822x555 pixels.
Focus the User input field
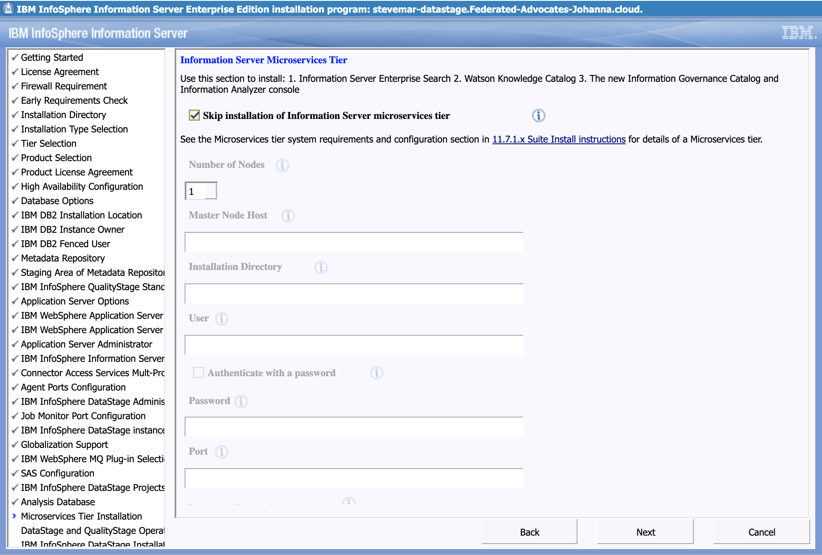[354, 345]
